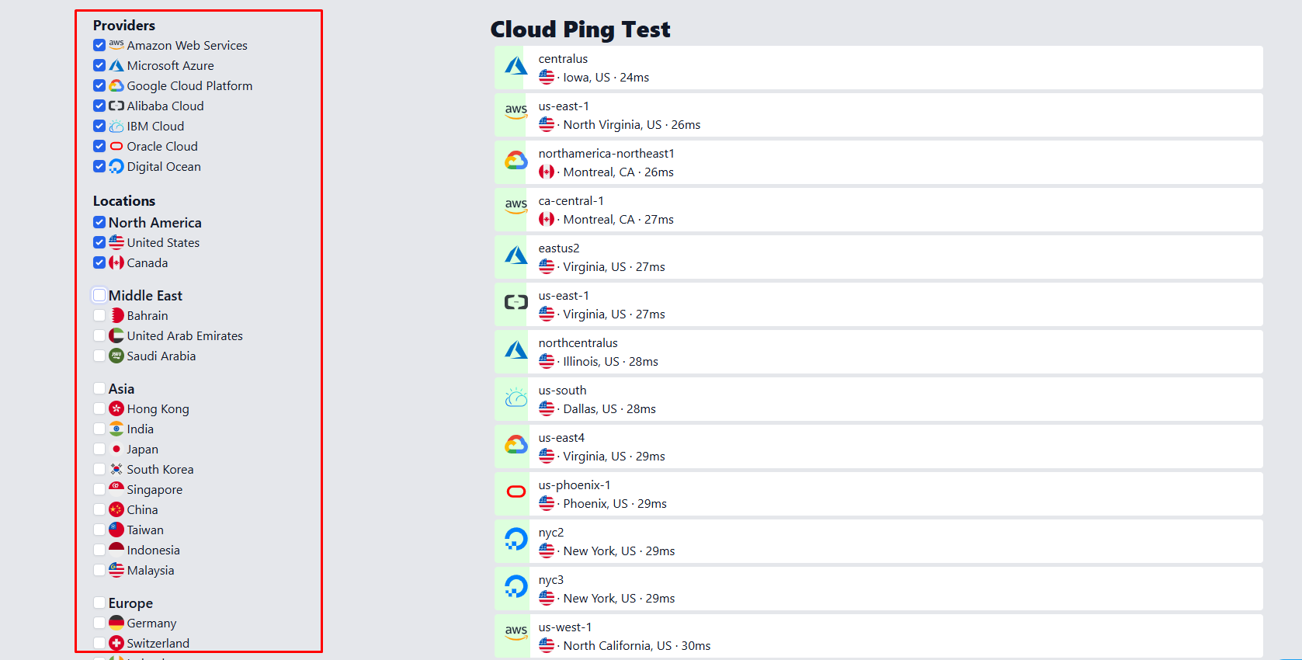
Task: Check the United Arab Emirates location
Action: coord(99,335)
